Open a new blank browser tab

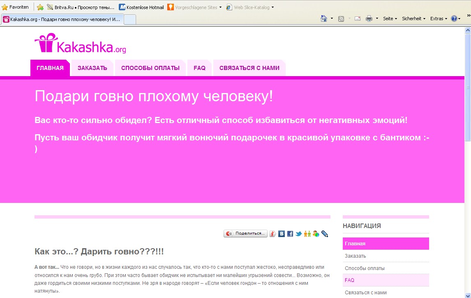tap(130, 19)
